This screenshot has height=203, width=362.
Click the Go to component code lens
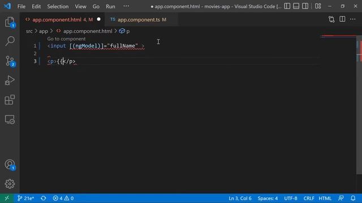coord(66,39)
